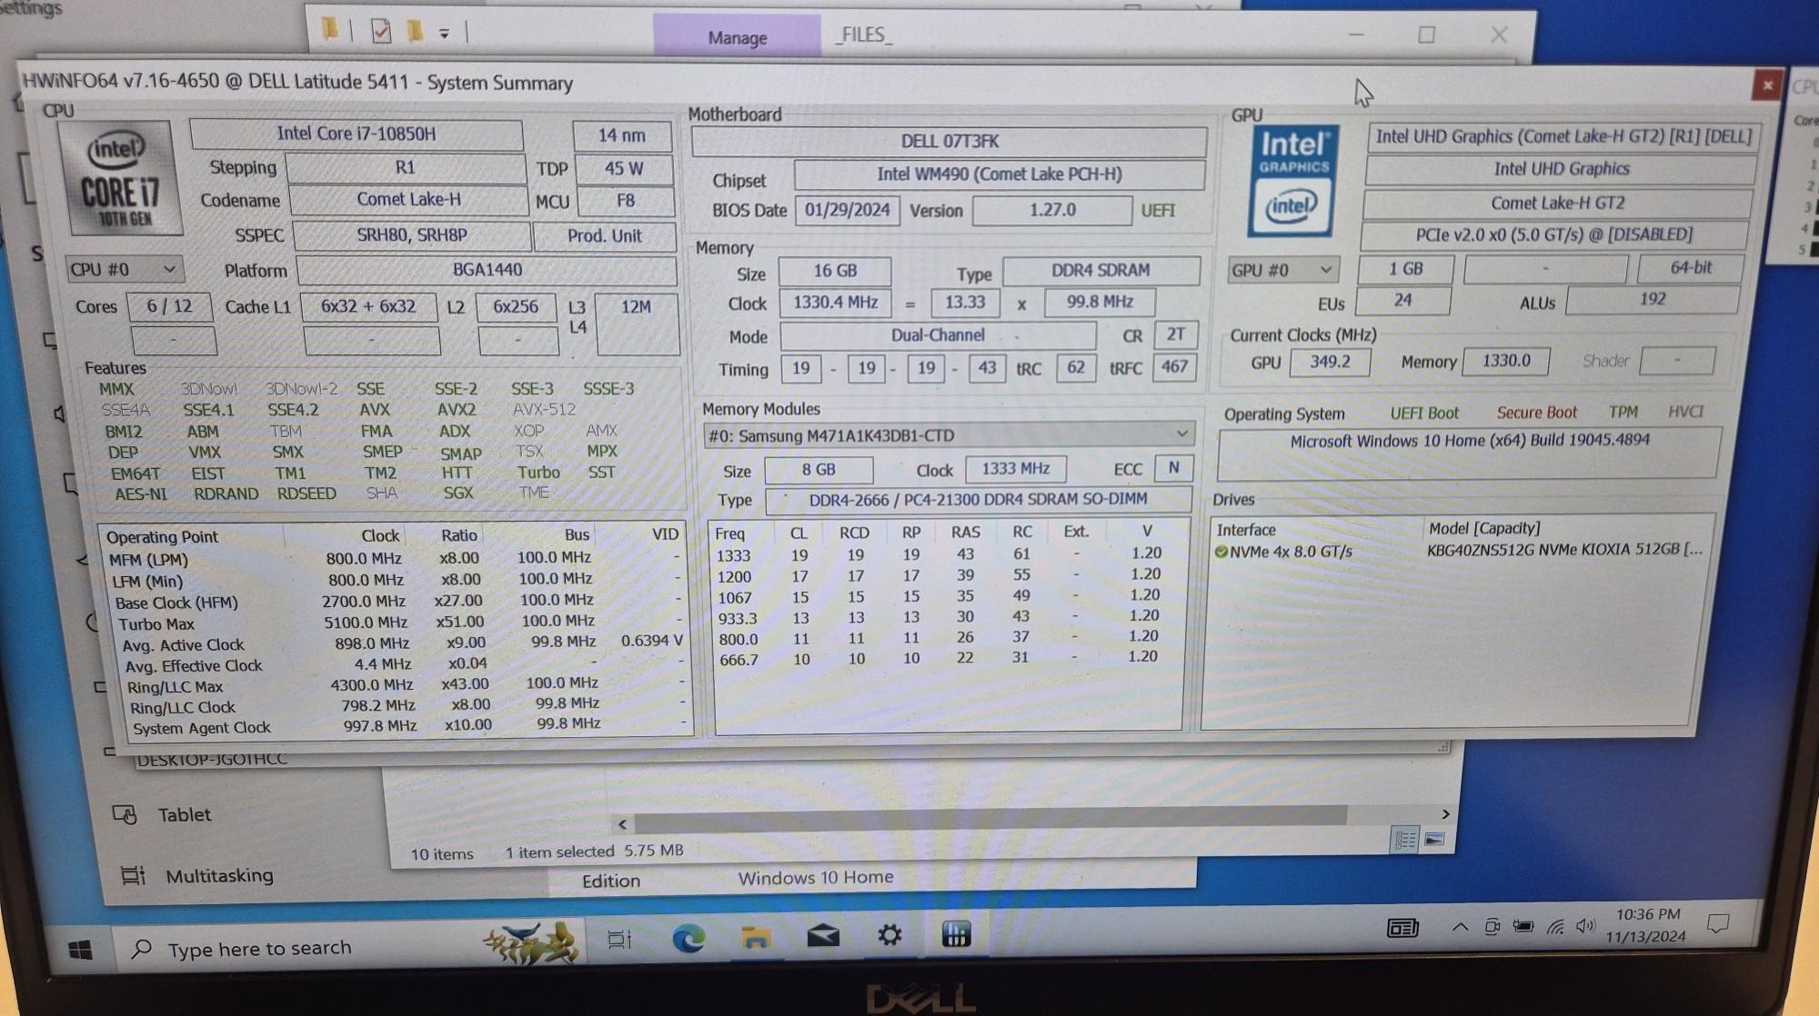Click the UEFI Boot indicator
The height and width of the screenshot is (1016, 1819).
(1423, 413)
